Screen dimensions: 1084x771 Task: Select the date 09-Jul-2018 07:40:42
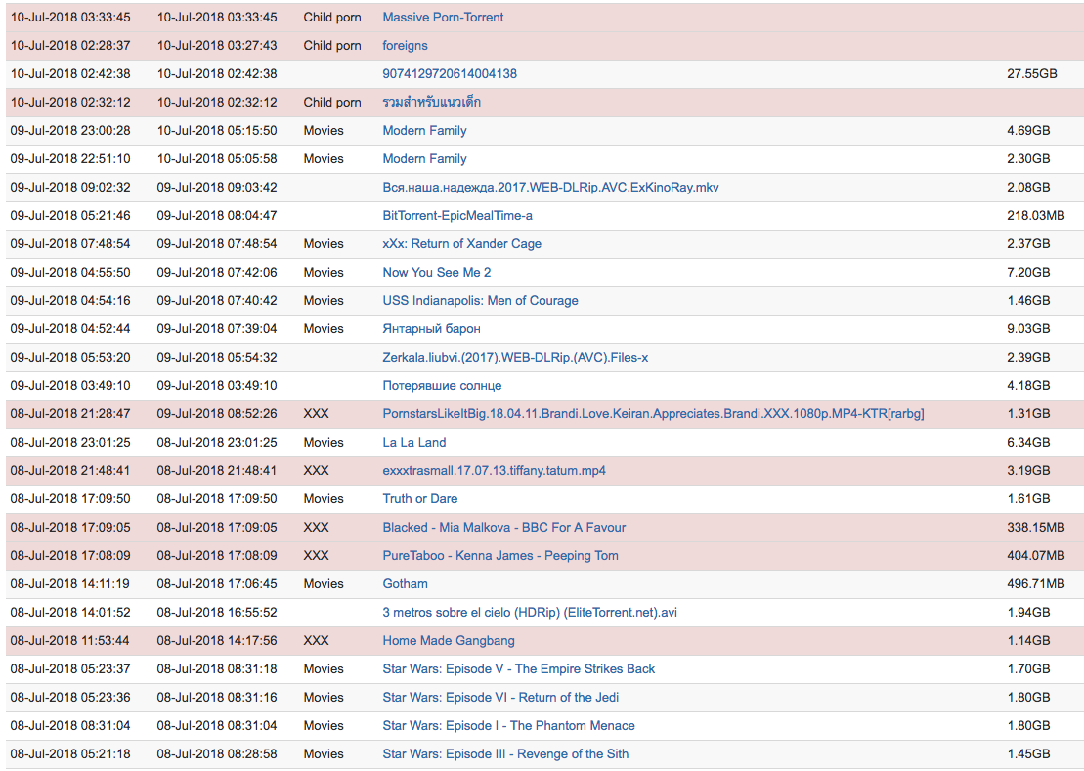(217, 301)
